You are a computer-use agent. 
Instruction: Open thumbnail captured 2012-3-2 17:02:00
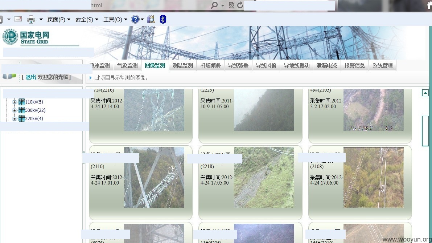[374, 110]
